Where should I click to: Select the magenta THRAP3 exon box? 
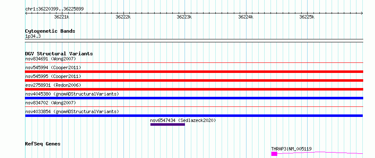click(x=274, y=154)
